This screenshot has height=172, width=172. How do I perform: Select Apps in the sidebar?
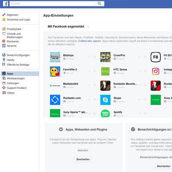click(20, 74)
